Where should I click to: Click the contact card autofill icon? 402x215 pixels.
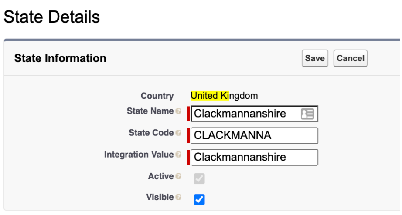307,114
